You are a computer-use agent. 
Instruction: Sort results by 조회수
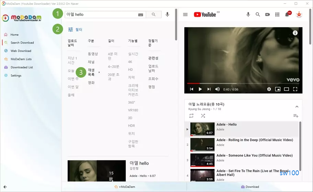pyautogui.click(x=153, y=79)
